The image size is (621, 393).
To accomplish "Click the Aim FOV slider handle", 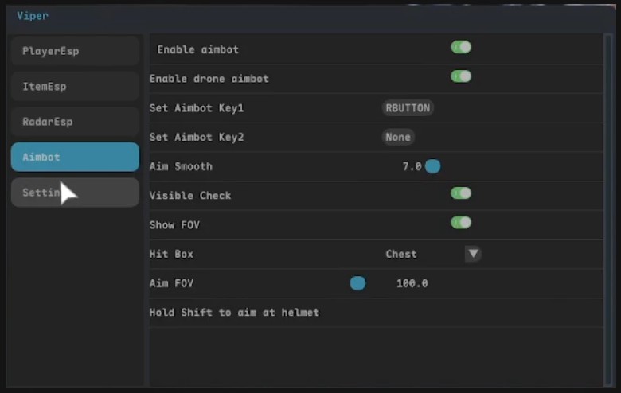I will coord(357,283).
